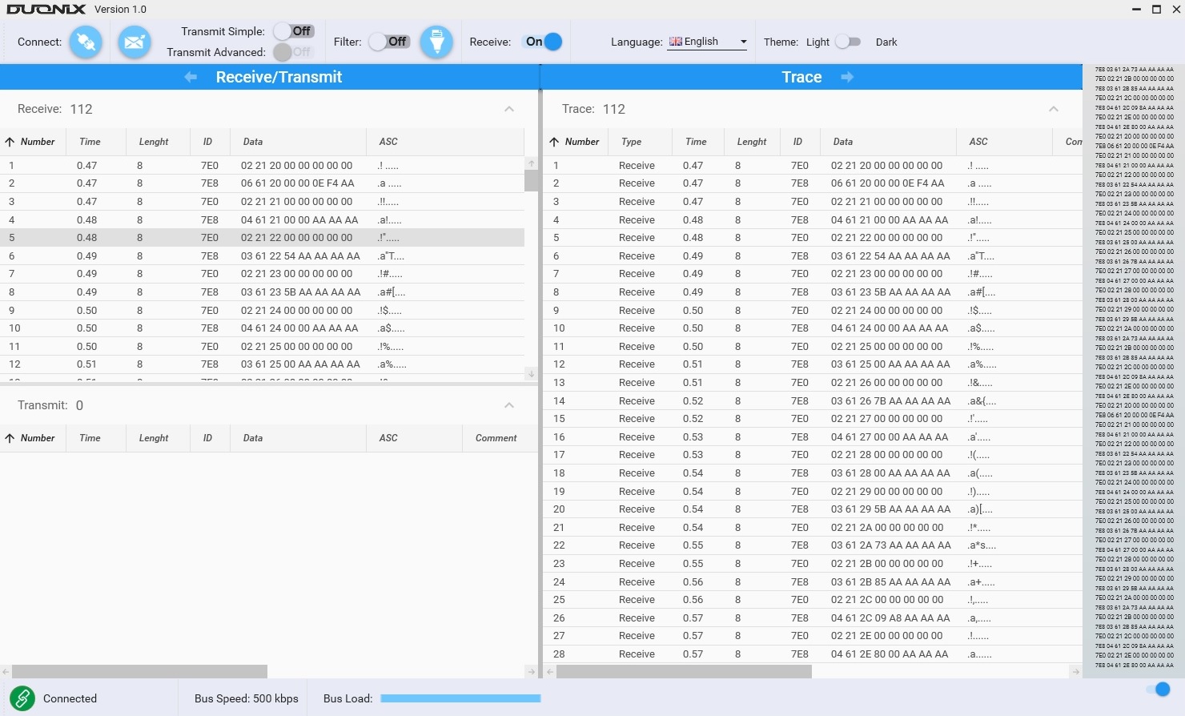Click the green Connected link icon
The width and height of the screenshot is (1185, 716).
[x=22, y=698]
